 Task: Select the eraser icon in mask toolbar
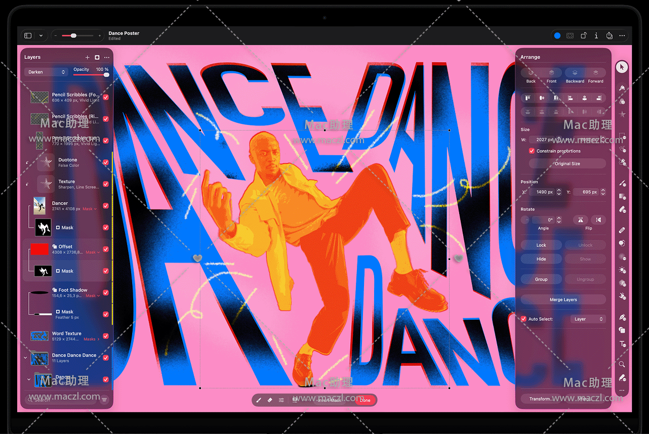click(269, 400)
